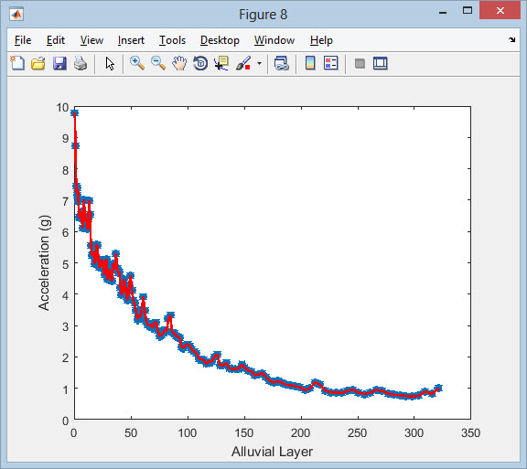This screenshot has width=527, height=469.
Task: Activate the Zoom Out magnifier tool
Action: point(158,63)
